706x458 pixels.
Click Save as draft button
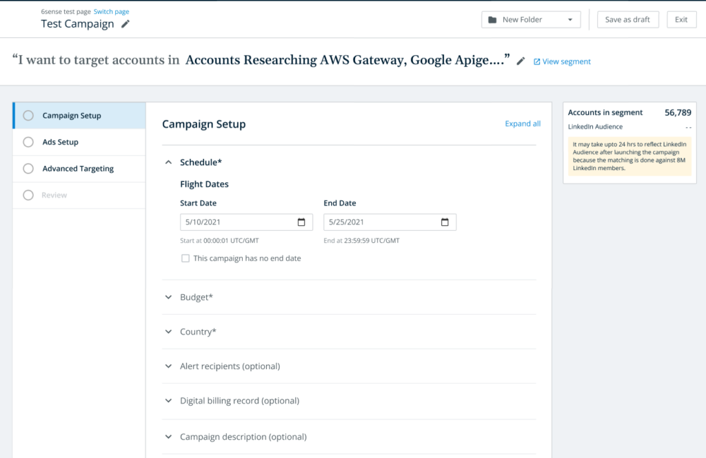coord(627,20)
